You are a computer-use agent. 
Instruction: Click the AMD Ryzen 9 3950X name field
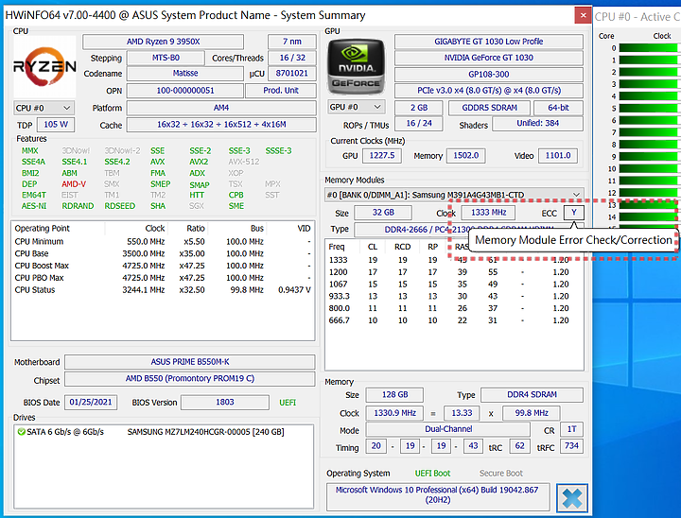coord(163,42)
